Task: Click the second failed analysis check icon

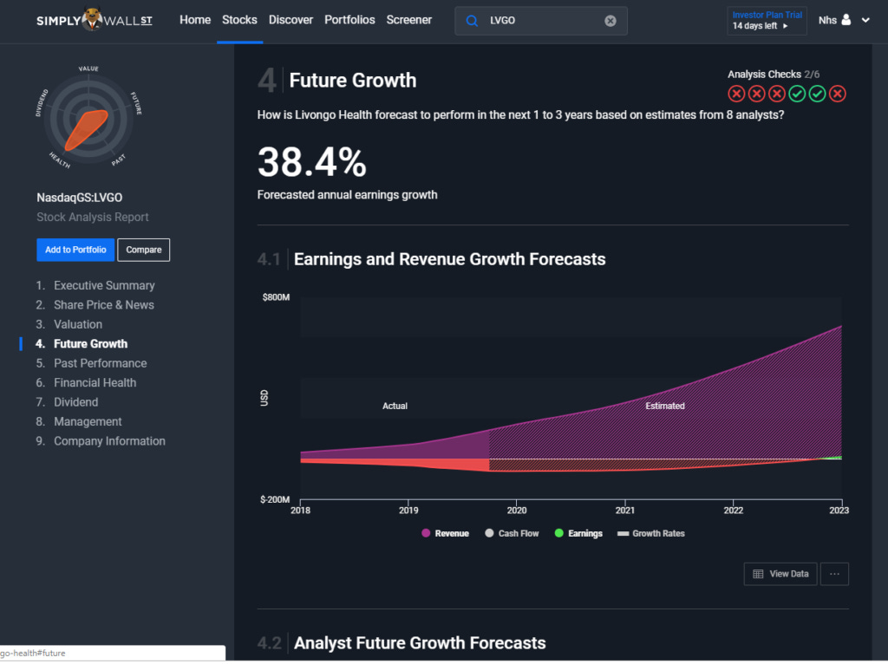Action: coord(756,94)
